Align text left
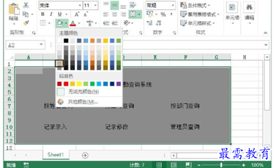 (106, 15)
